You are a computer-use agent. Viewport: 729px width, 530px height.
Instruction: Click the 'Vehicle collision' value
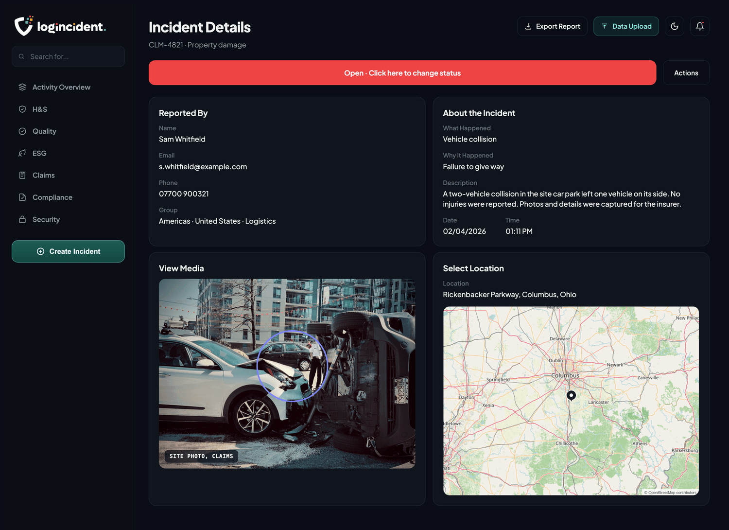pos(470,139)
